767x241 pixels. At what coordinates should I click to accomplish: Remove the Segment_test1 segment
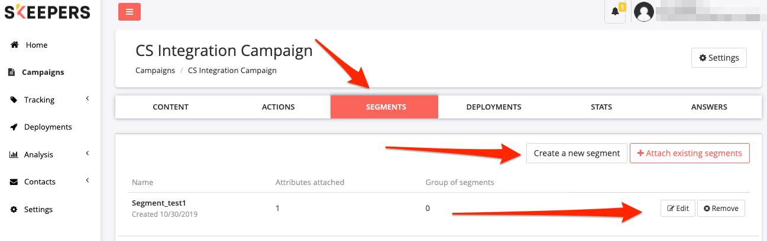pos(721,208)
